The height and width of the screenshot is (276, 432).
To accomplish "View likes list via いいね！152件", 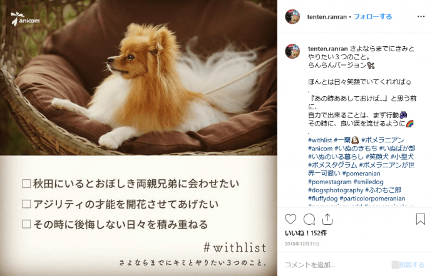I will tap(306, 233).
